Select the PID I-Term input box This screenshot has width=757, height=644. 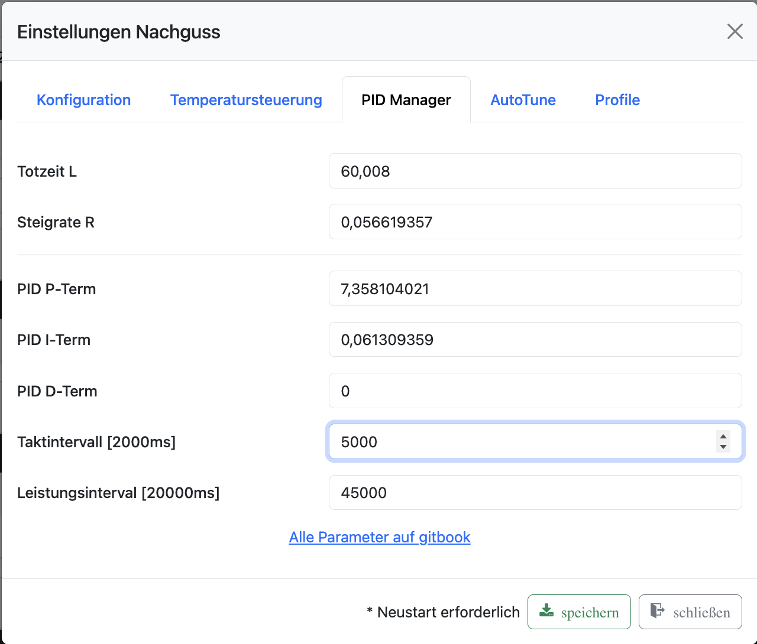click(535, 340)
